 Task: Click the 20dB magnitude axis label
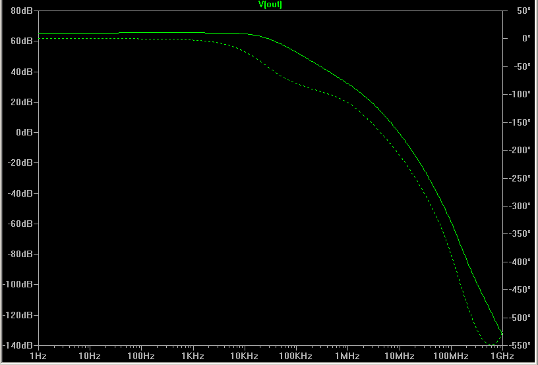click(x=22, y=102)
